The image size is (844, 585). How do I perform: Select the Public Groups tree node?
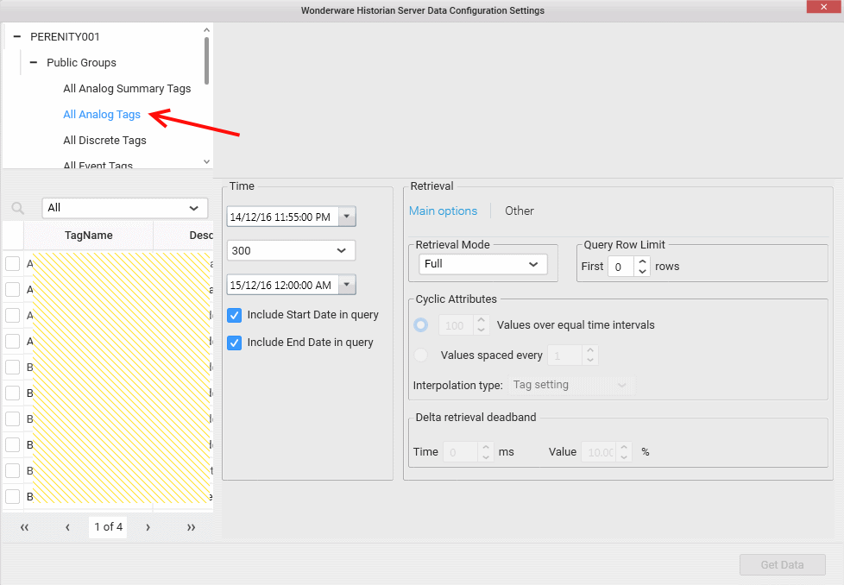81,62
